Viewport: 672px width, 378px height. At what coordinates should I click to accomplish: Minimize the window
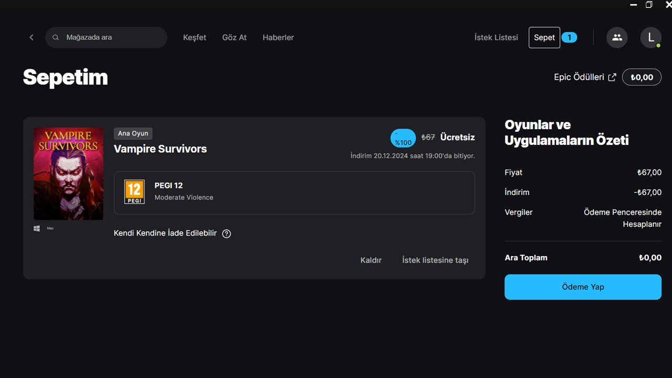point(634,5)
